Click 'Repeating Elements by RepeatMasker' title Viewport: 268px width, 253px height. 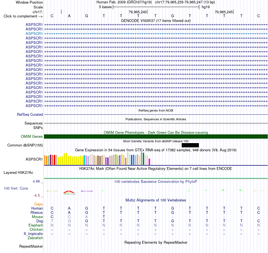click(x=156, y=242)
